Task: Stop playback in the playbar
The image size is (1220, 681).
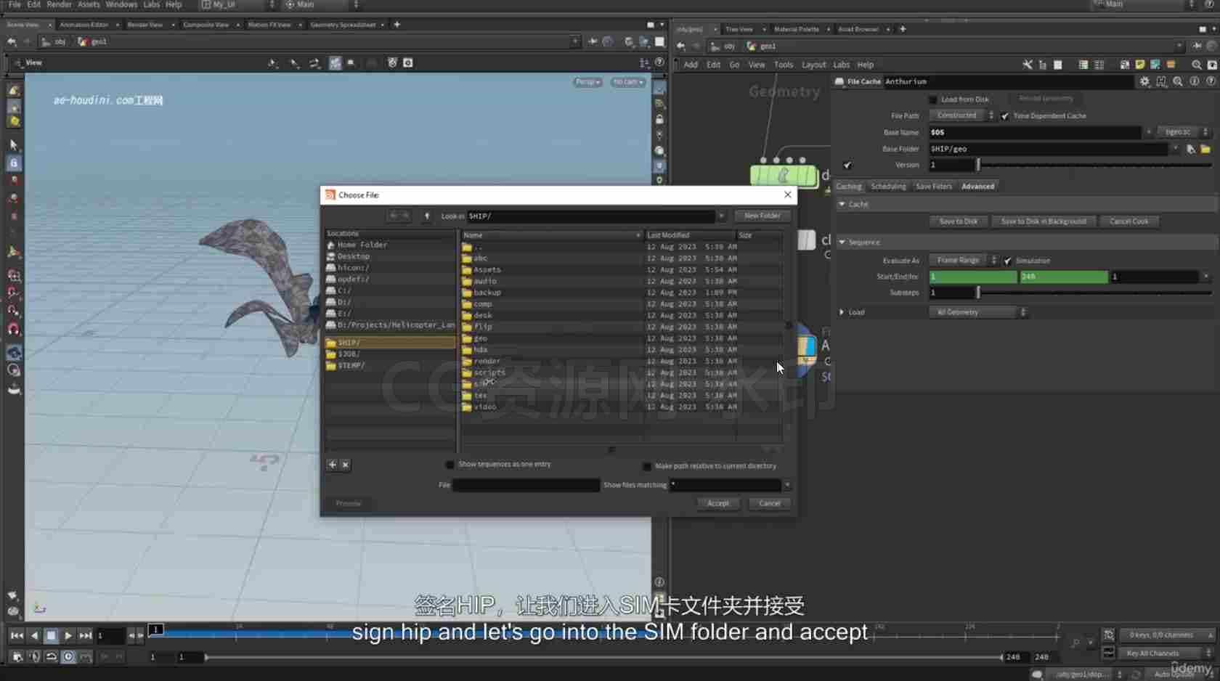Action: [x=51, y=635]
